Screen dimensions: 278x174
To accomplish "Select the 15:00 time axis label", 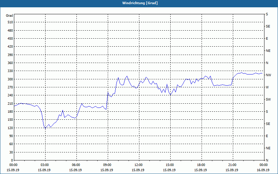I will [170, 165].
